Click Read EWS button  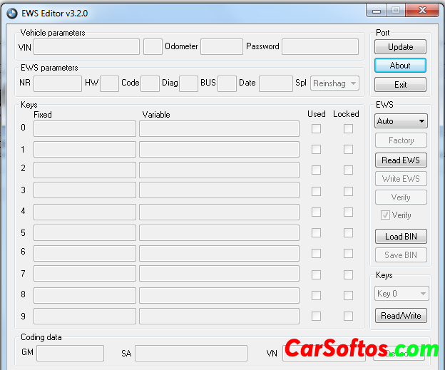point(400,160)
